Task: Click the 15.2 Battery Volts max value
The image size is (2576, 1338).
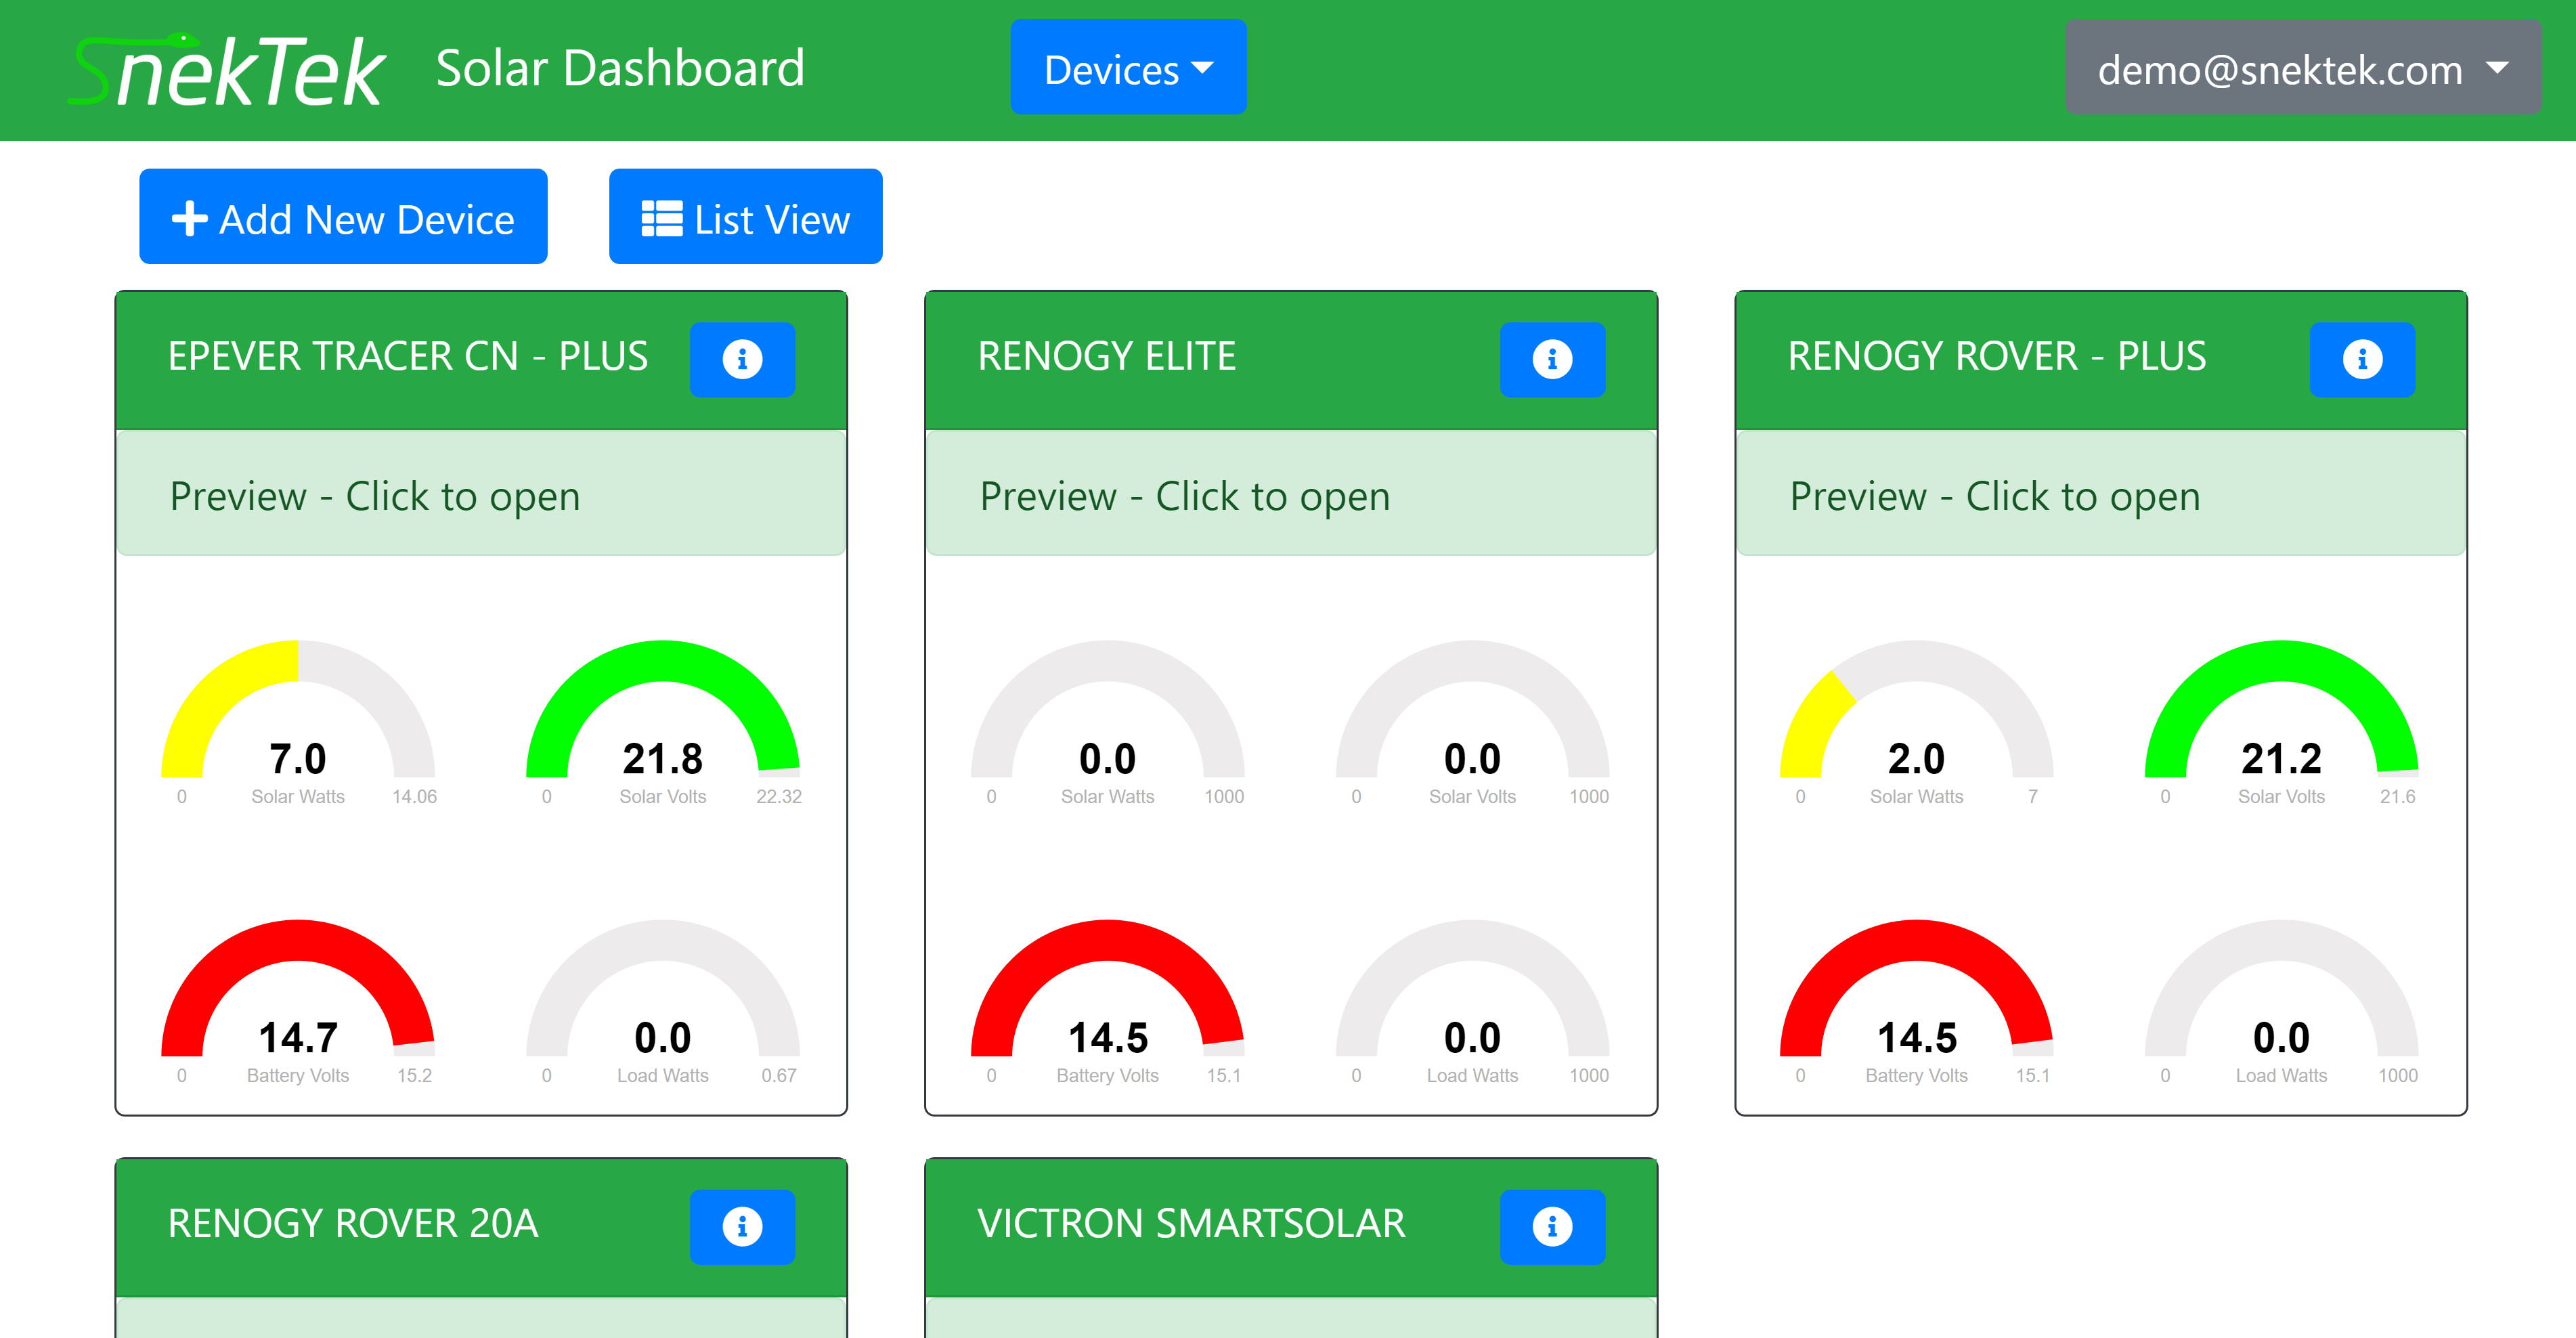Action: click(x=414, y=1076)
